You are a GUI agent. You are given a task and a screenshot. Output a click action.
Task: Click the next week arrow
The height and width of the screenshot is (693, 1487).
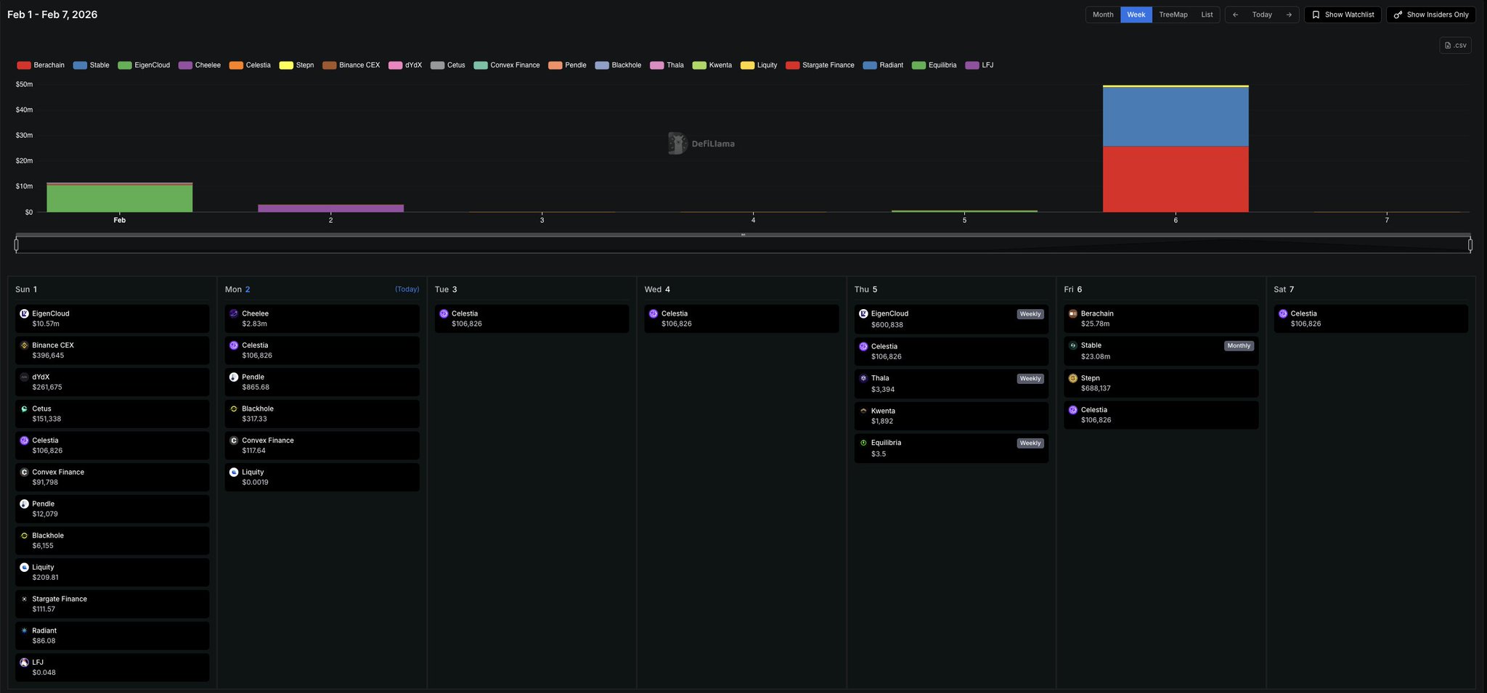click(1289, 15)
